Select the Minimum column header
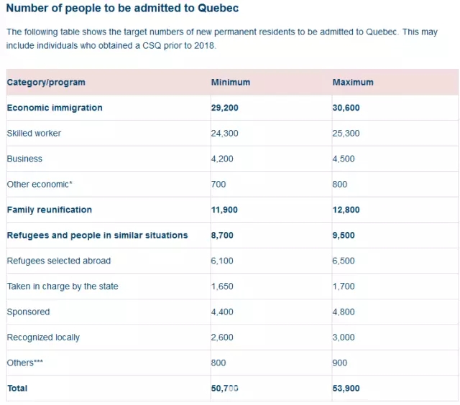Screen dimensions: 460x405 point(231,83)
